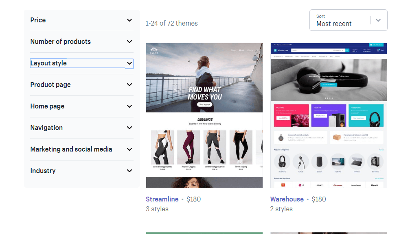The height and width of the screenshot is (234, 410).
Task: Click the 1-24 of 72 themes count text
Action: click(x=172, y=24)
